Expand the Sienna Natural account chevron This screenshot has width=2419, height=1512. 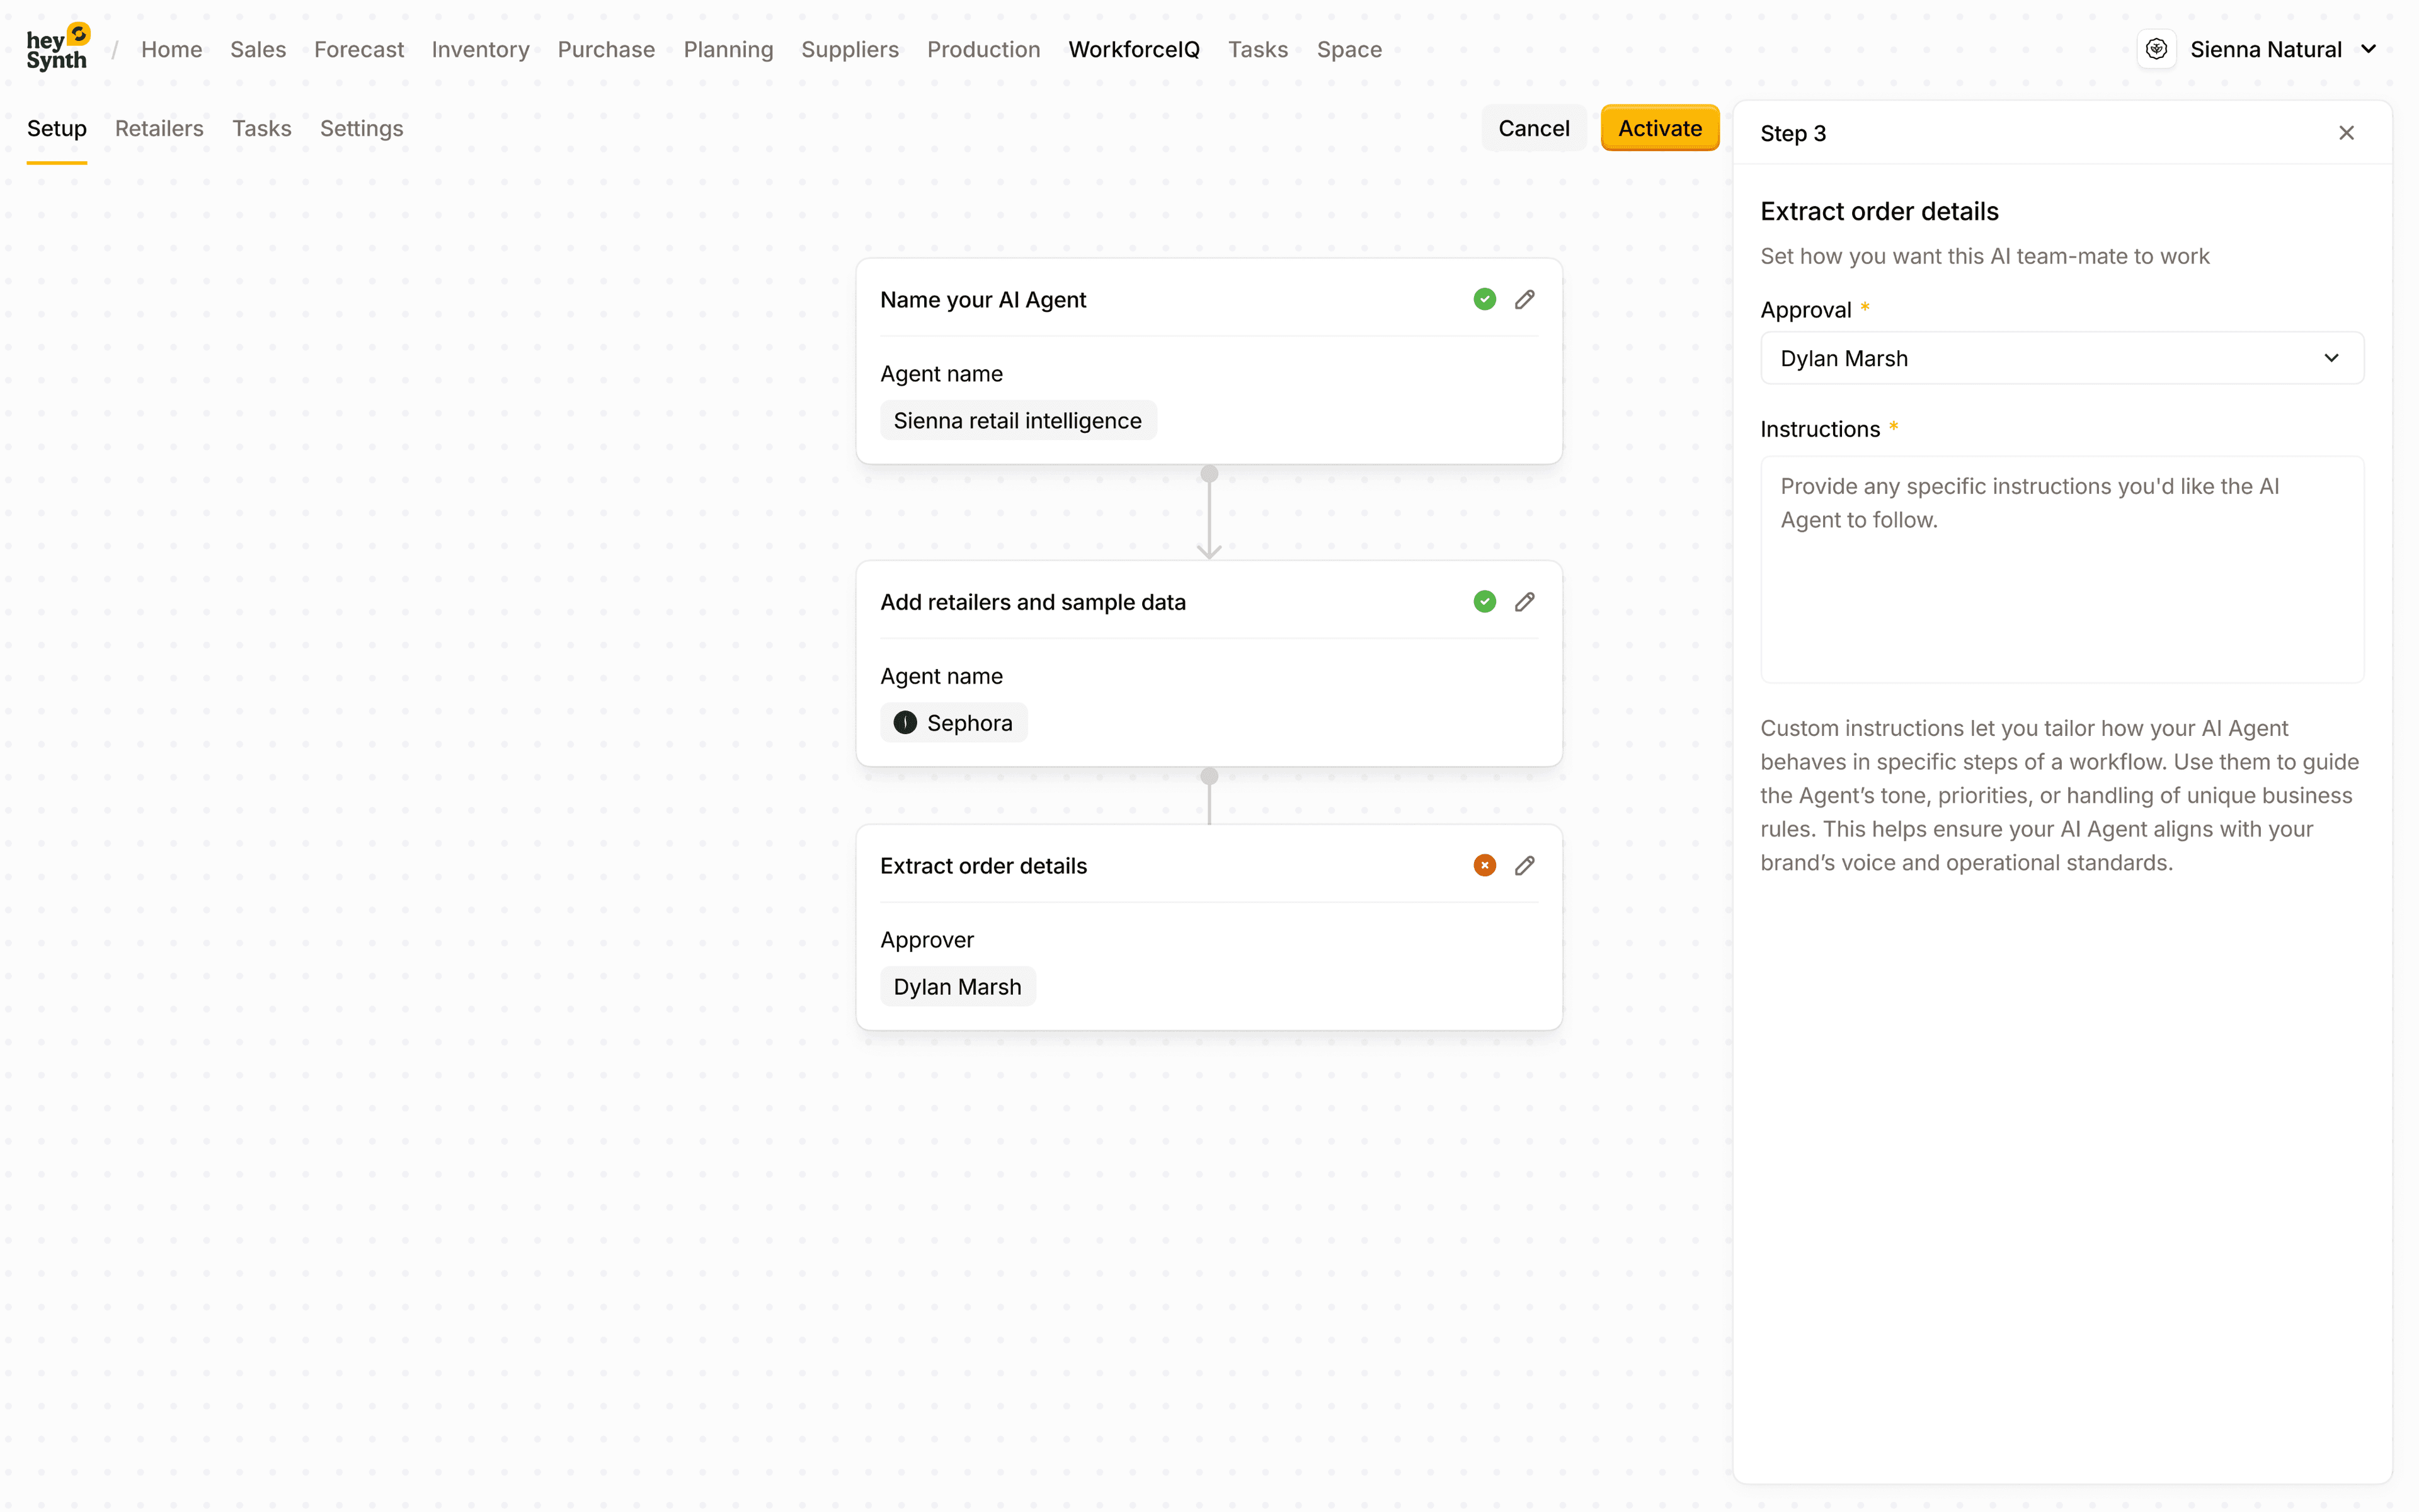pos(2370,48)
